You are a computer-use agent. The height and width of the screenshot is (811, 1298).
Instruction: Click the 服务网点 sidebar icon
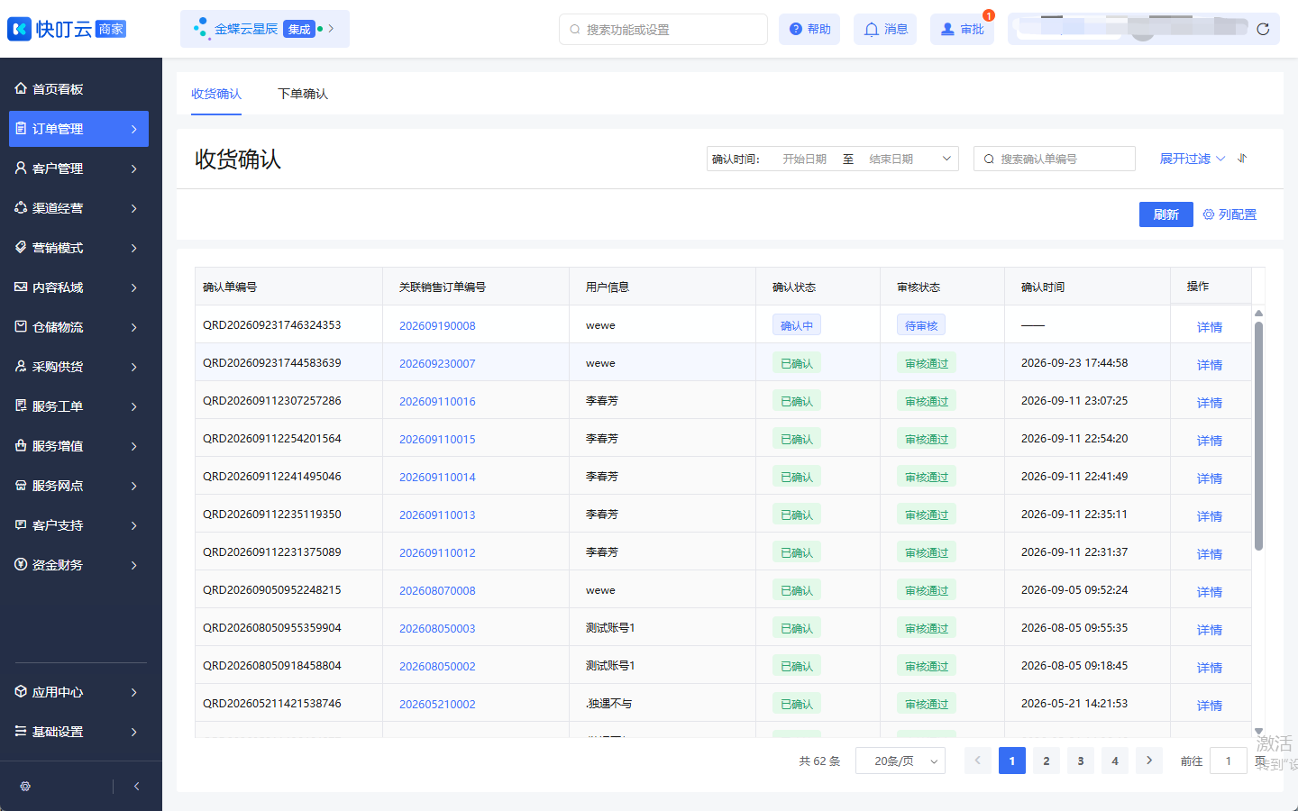coord(21,486)
